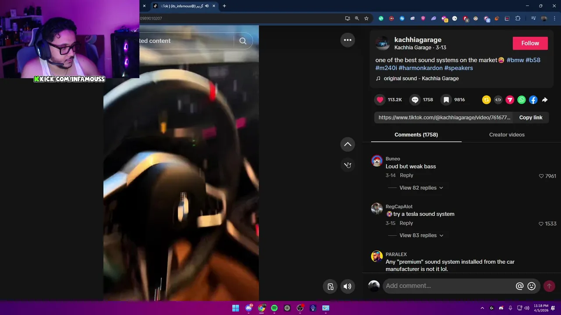
Task: Follow kachhiagarage
Action: 530,43
